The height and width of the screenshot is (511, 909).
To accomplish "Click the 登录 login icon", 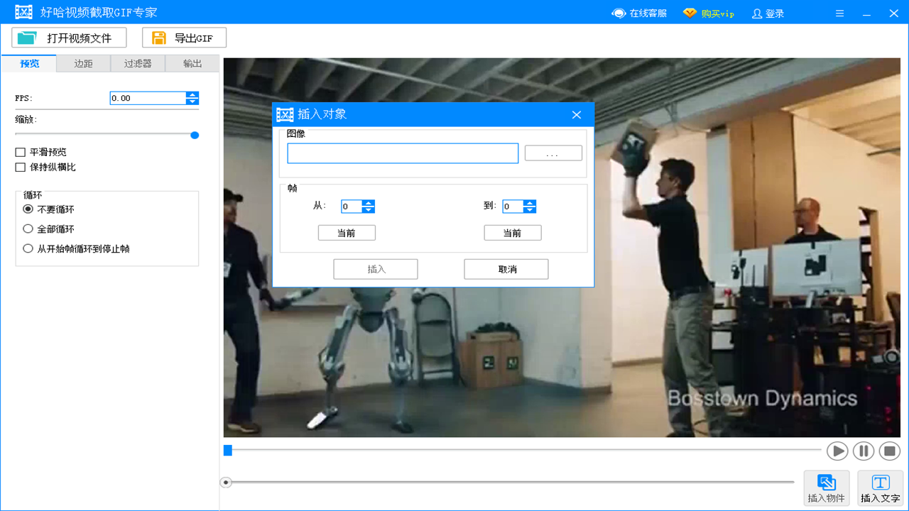I will (758, 12).
